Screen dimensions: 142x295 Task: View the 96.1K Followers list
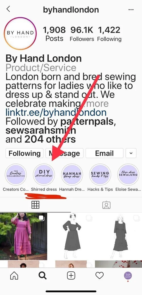[82, 34]
